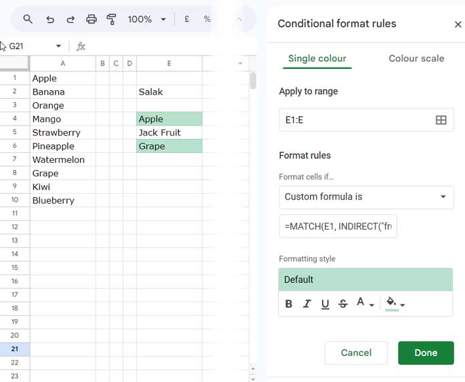Select the Grape cell in column A
465x382 pixels.
click(63, 174)
